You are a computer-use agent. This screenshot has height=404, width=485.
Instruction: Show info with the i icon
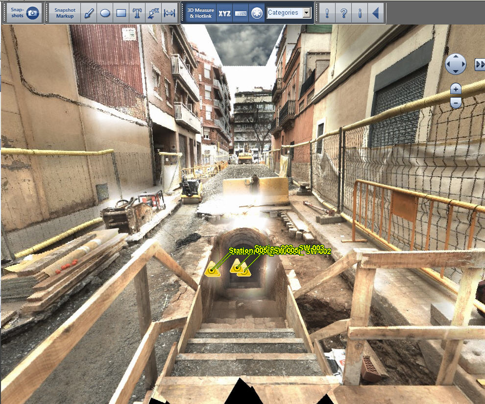point(360,13)
